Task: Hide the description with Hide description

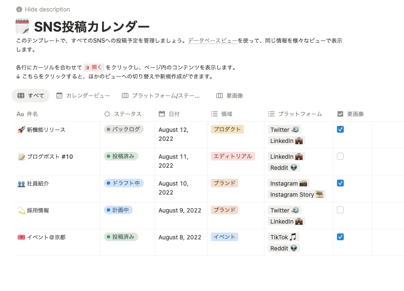Action: tap(44, 9)
